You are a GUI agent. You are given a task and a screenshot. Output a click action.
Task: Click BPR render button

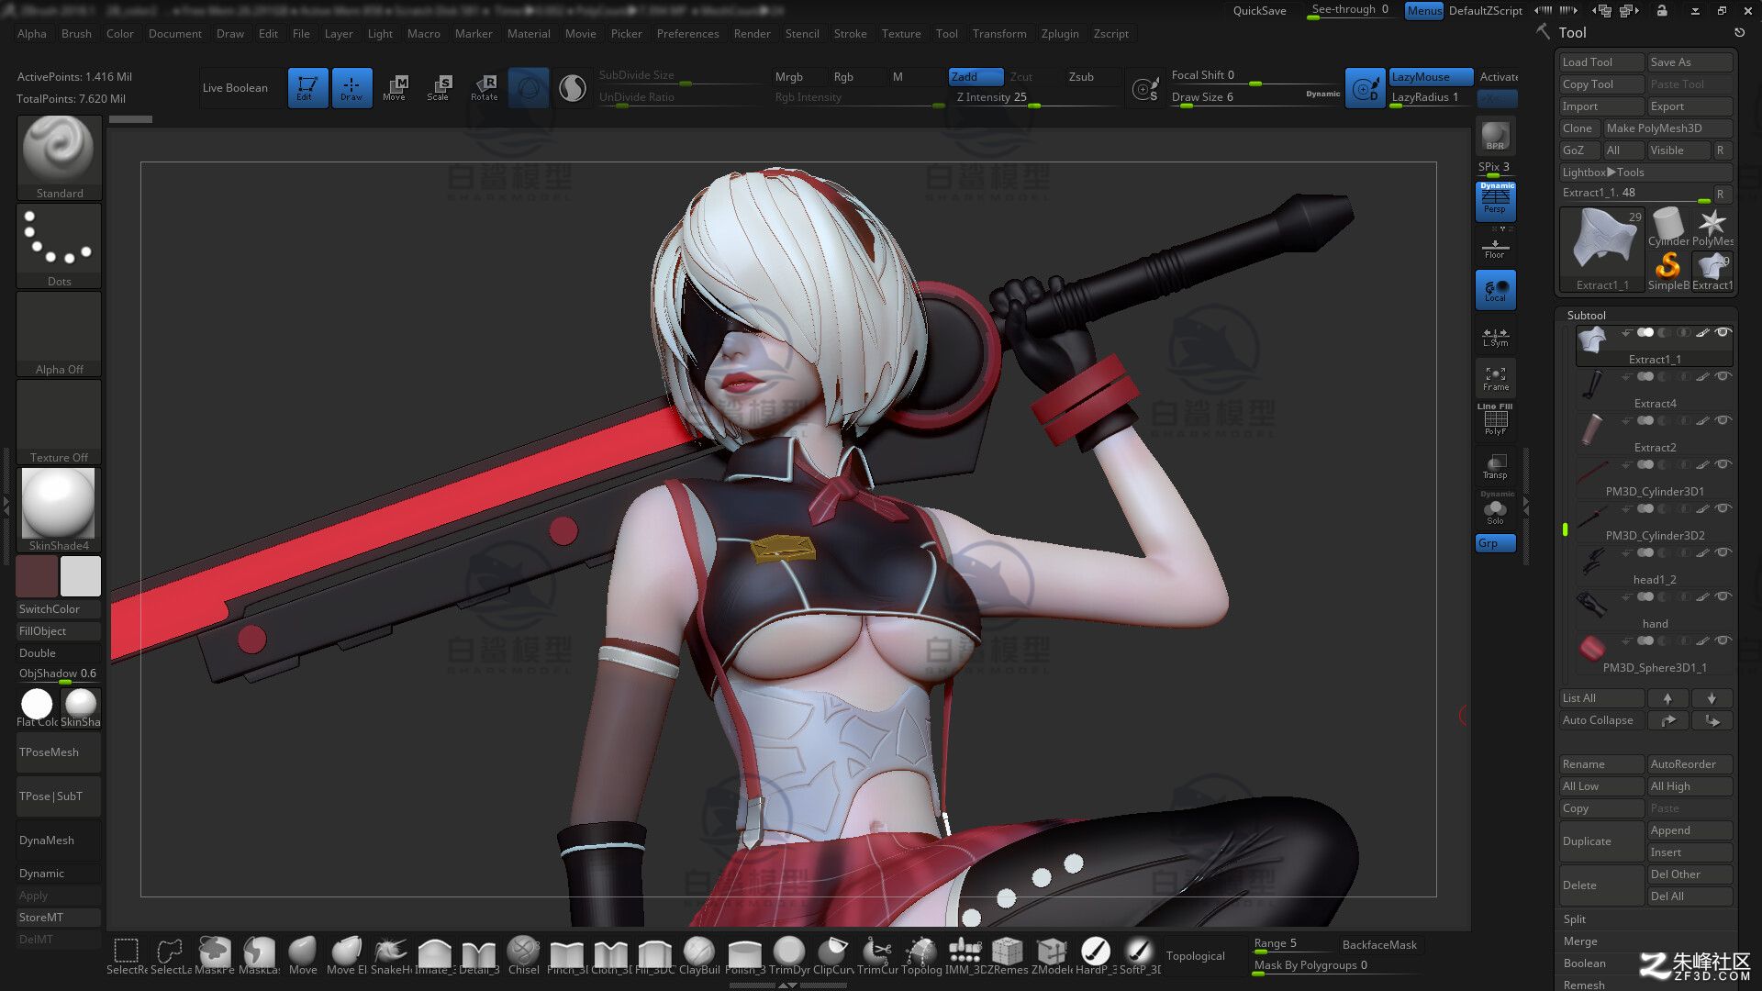click(1495, 136)
